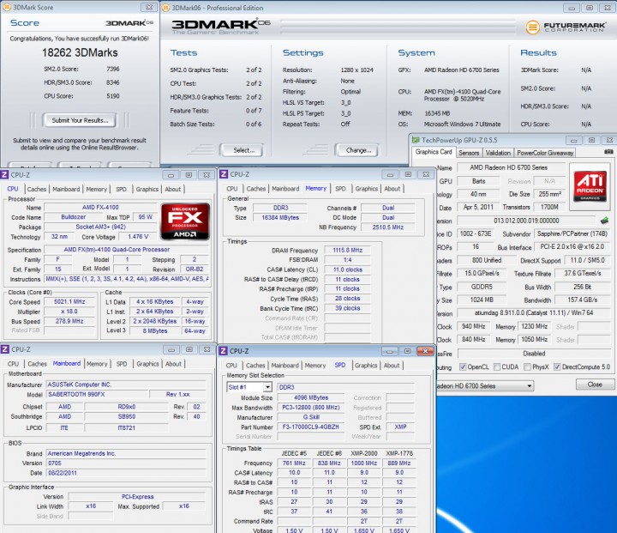The image size is (617, 533).
Task: Open CPU tab in CPU-Z SPD window
Action: [x=231, y=366]
